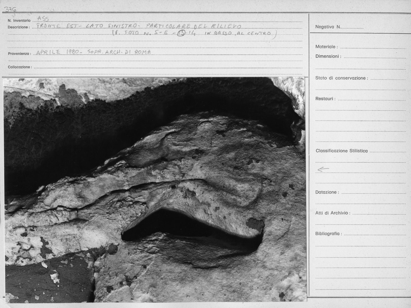Click the handwritten number 376 at top
Screen dimensions: 411x308
click(x=10, y=9)
